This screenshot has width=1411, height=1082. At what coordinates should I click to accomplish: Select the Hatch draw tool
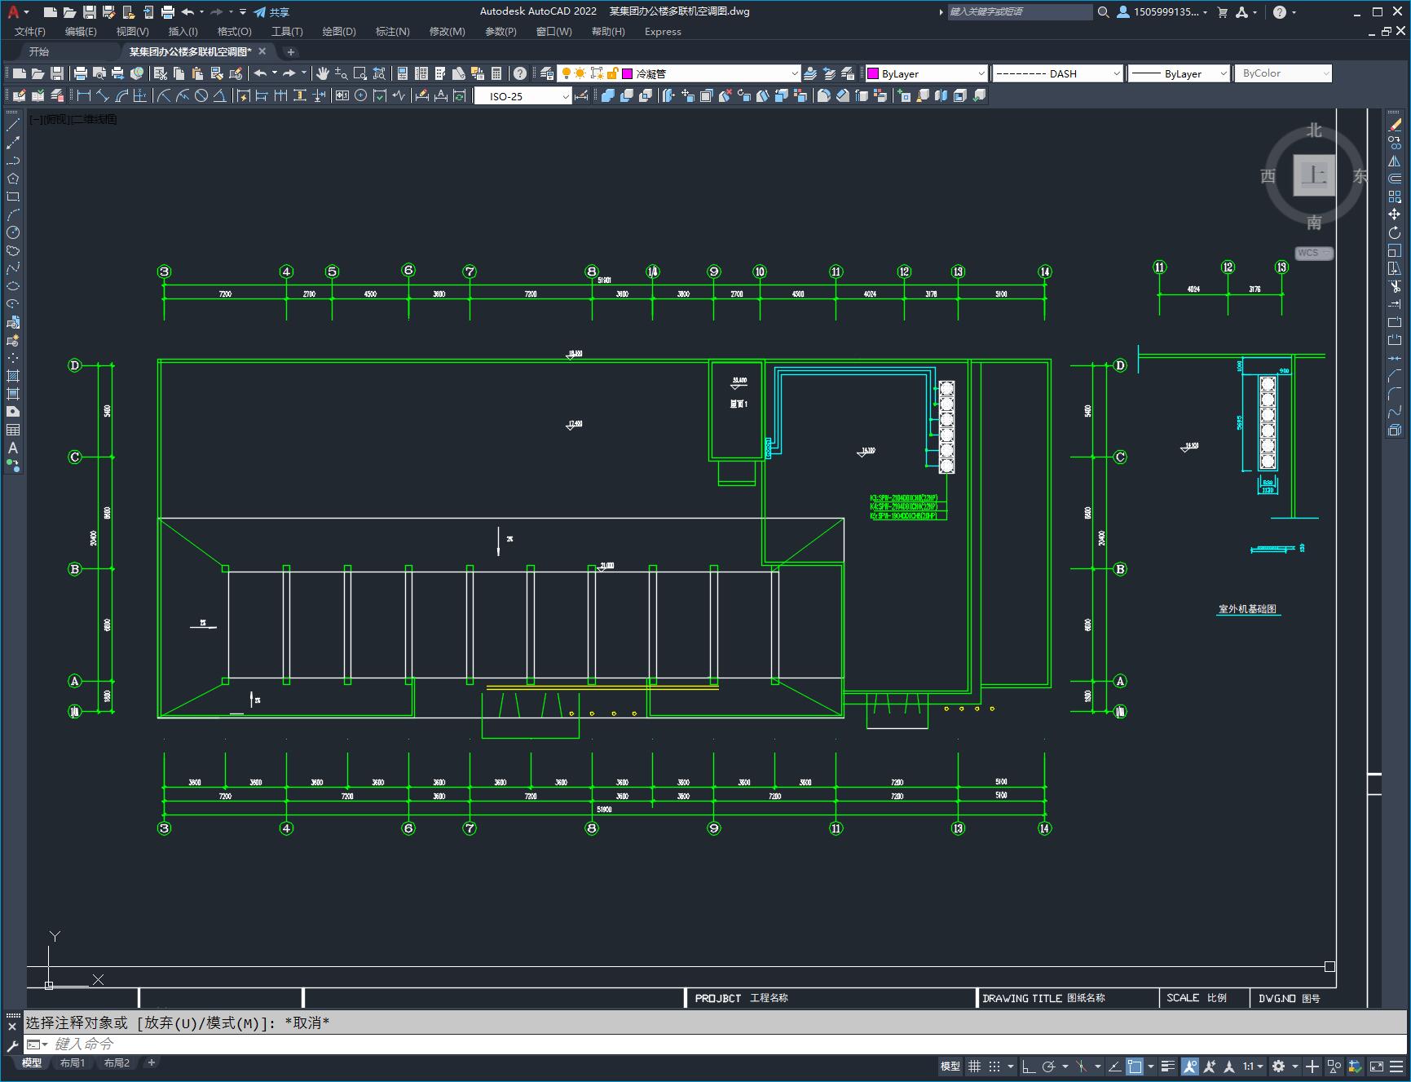coord(13,376)
